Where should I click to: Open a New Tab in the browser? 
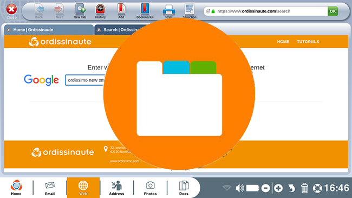point(80,11)
